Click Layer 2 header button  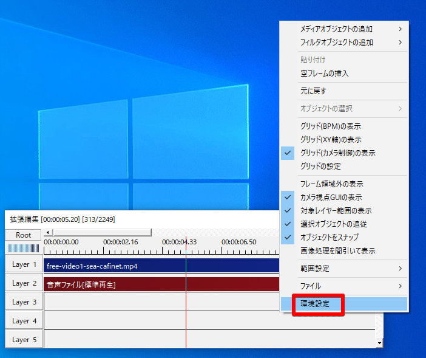24,283
